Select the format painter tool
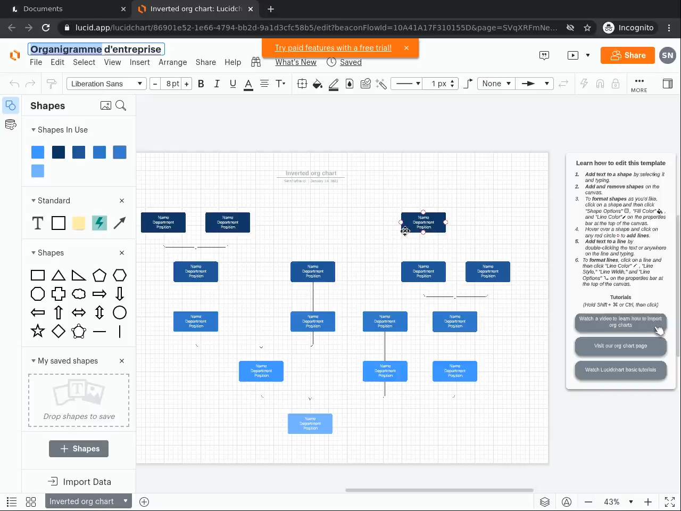The image size is (681, 511). pyautogui.click(x=52, y=84)
